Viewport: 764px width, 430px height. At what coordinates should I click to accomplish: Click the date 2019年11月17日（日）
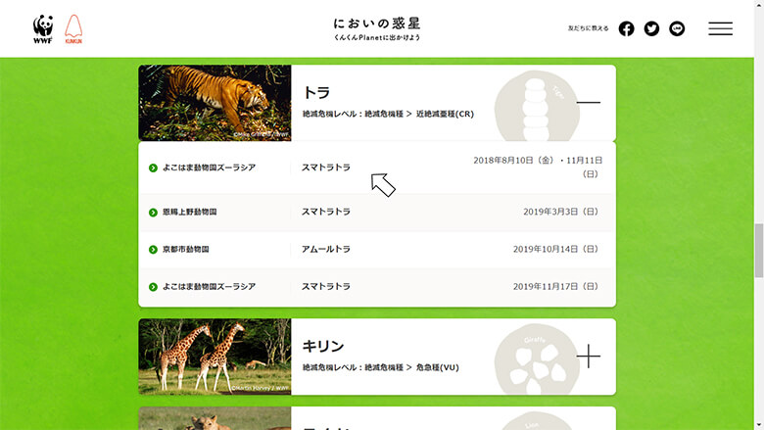pos(555,286)
